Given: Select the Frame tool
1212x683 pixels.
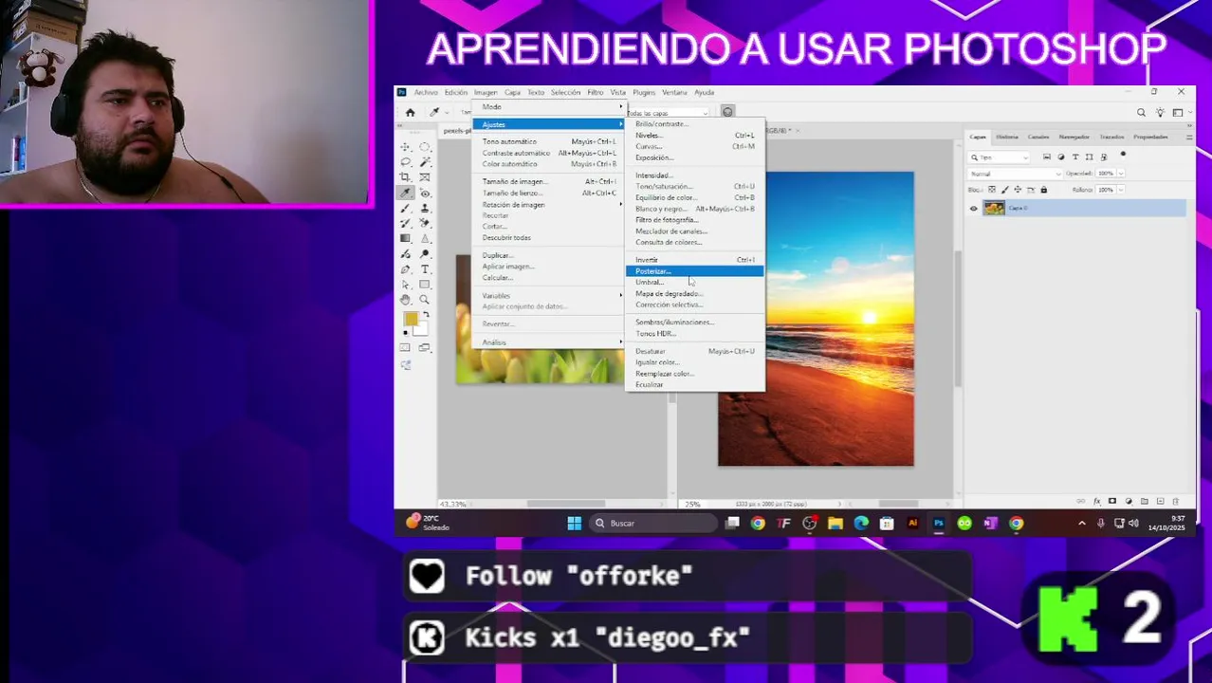Looking at the screenshot, I should point(425,177).
